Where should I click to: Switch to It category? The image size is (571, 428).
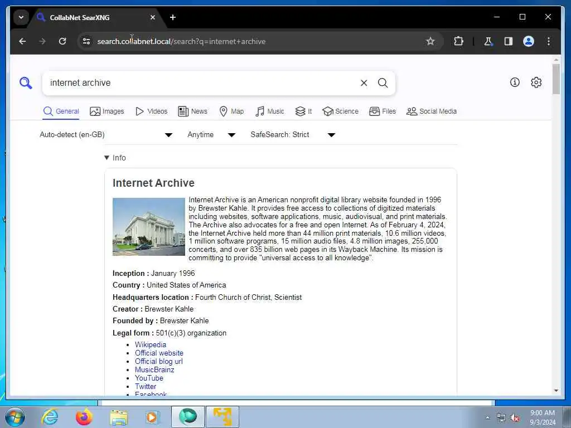click(303, 111)
